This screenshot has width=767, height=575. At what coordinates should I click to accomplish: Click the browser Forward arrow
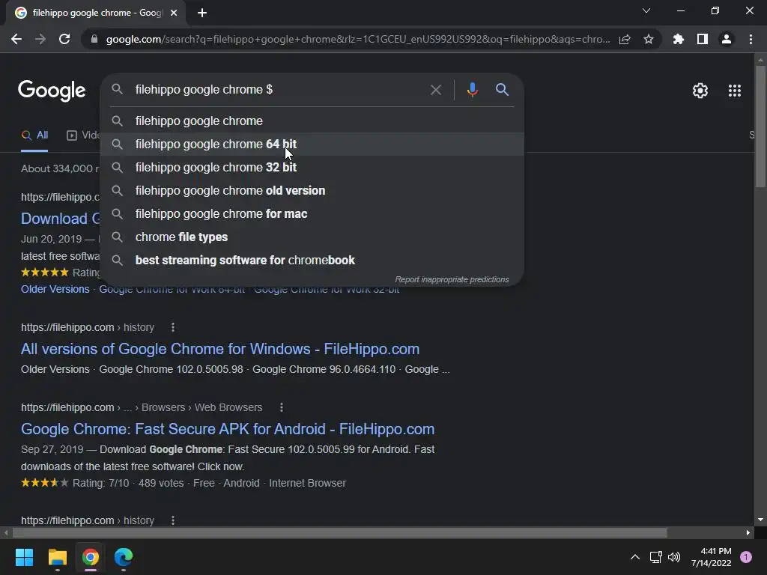coord(40,39)
